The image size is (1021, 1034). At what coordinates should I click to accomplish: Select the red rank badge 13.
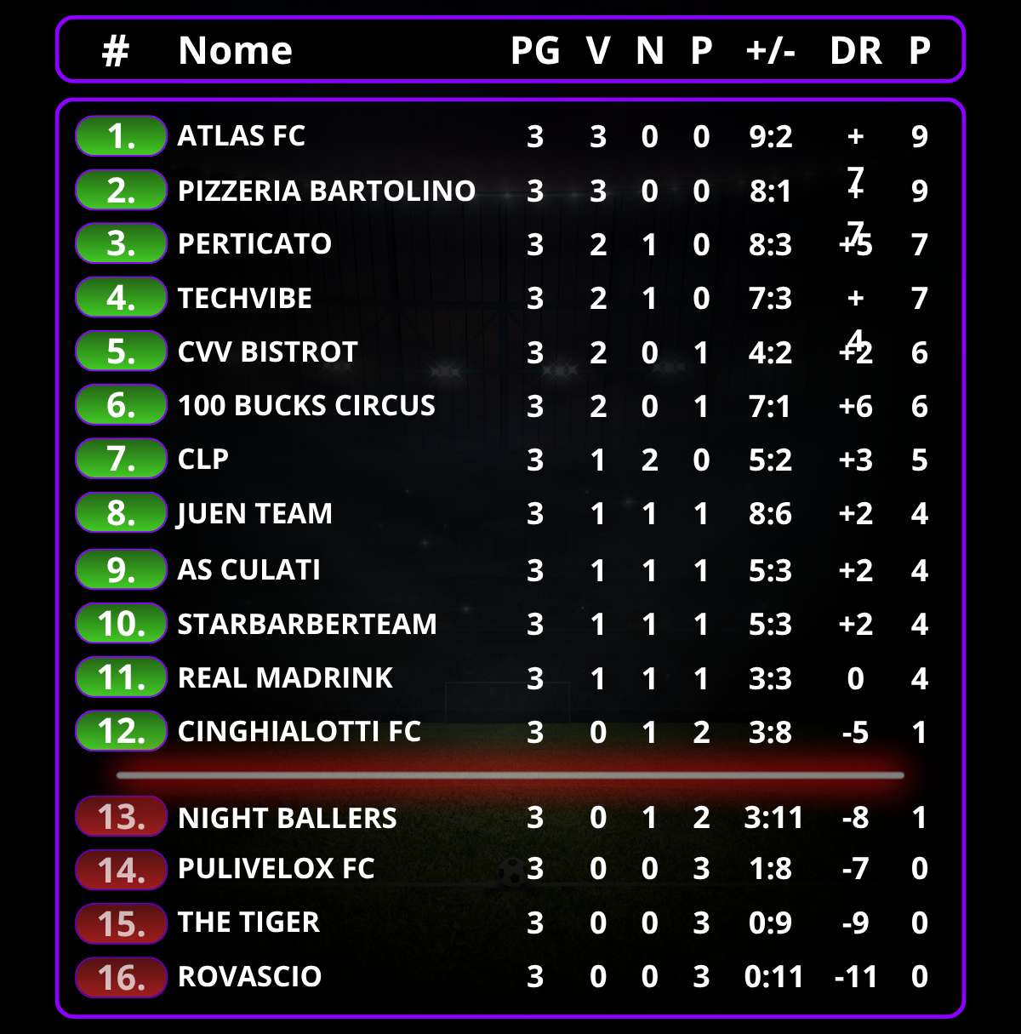121,817
